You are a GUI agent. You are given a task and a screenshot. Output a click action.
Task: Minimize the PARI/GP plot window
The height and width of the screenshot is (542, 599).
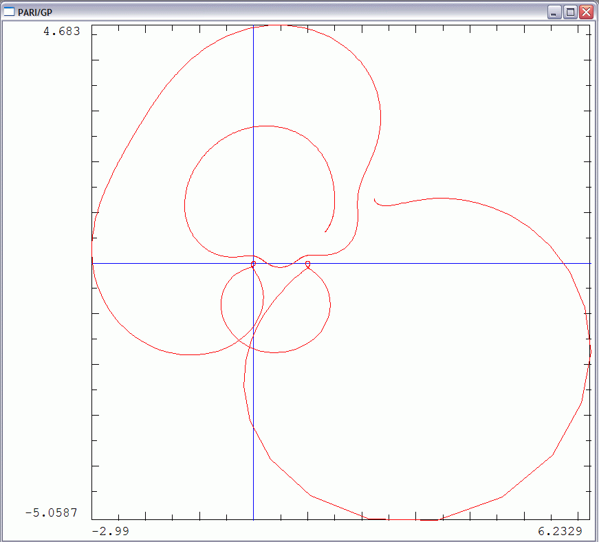554,12
